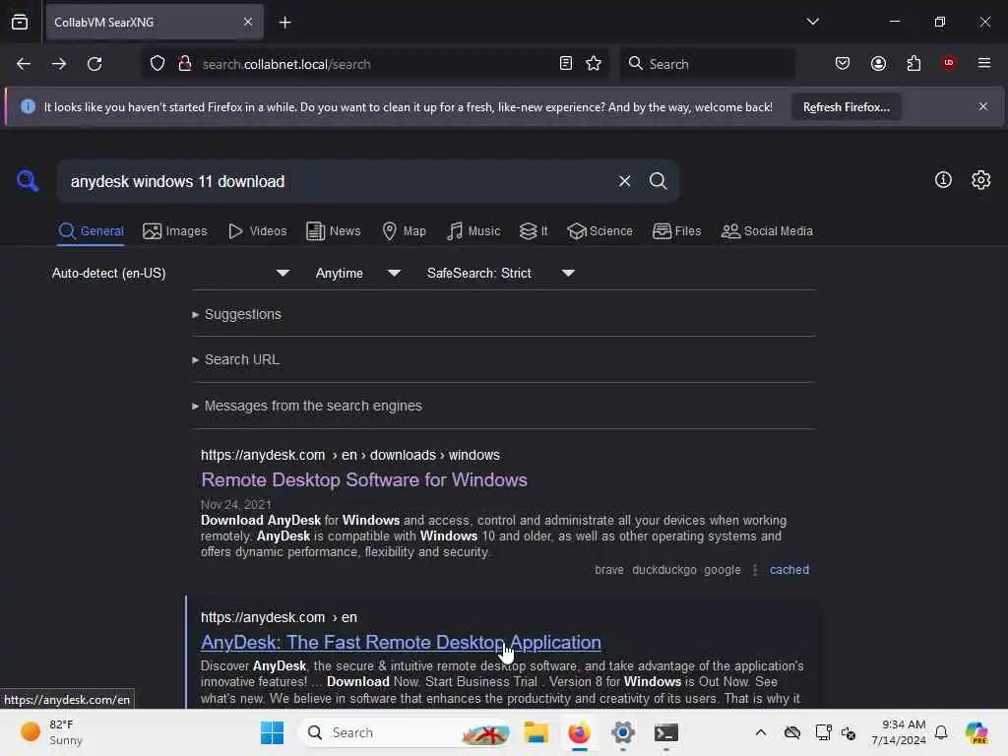This screenshot has height=756, width=1008.
Task: Open the Windows Start menu
Action: click(x=272, y=732)
